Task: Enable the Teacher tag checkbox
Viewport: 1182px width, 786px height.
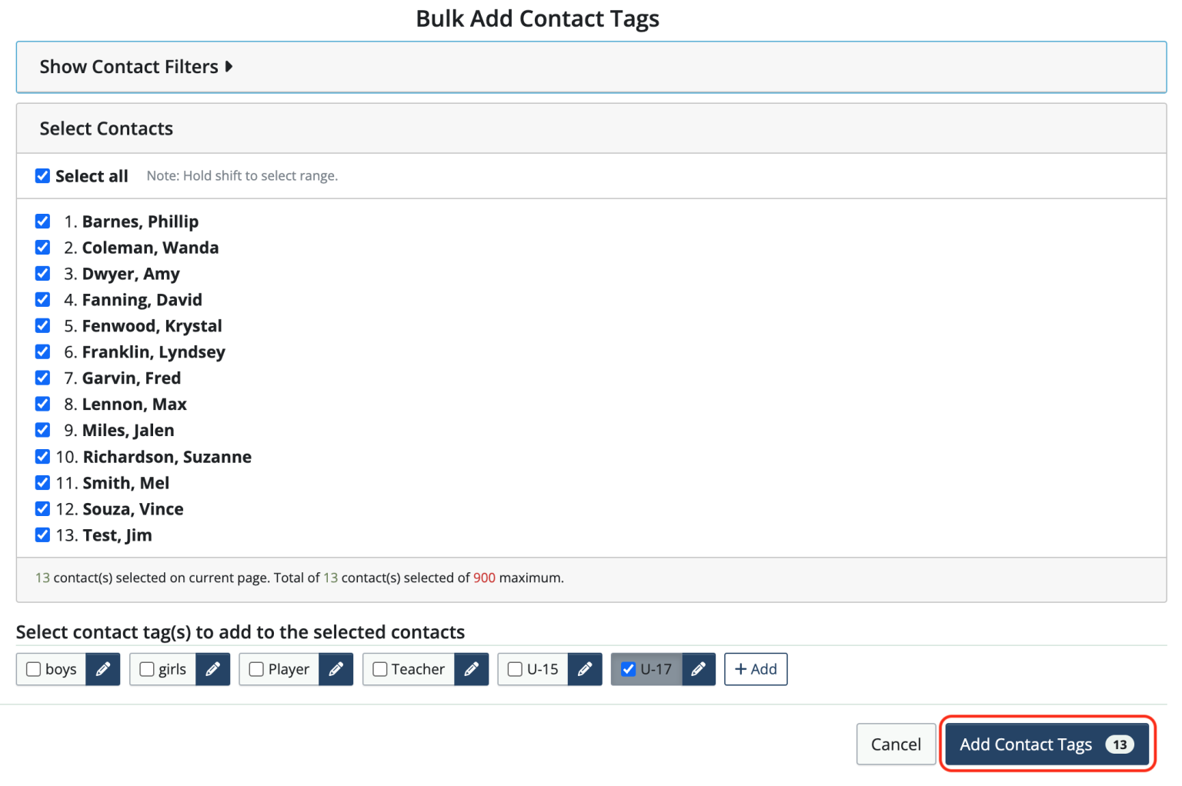Action: click(x=379, y=669)
